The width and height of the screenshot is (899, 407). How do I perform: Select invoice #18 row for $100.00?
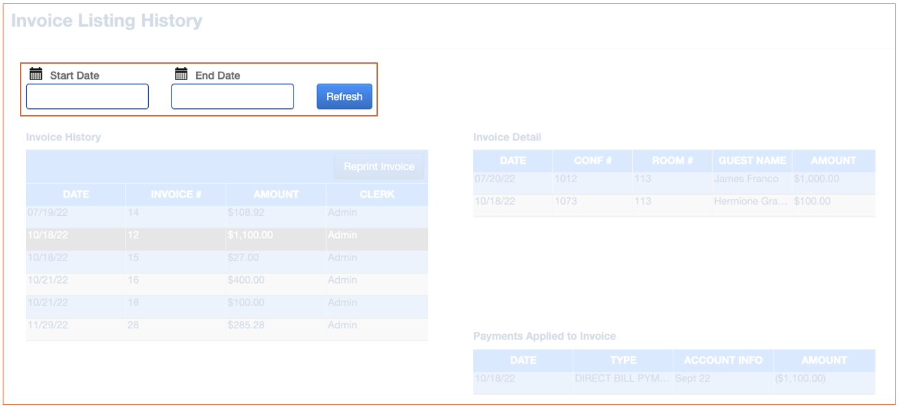click(x=226, y=303)
